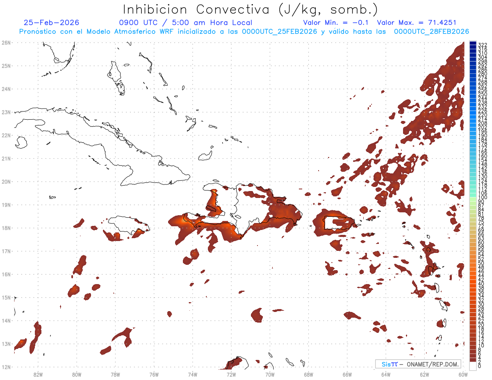Click the "17N" latitude label
The image size is (492, 380).
6,251
